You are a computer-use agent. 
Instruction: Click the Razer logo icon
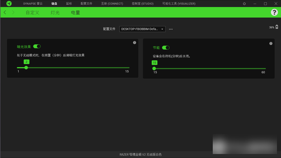[9, 3]
